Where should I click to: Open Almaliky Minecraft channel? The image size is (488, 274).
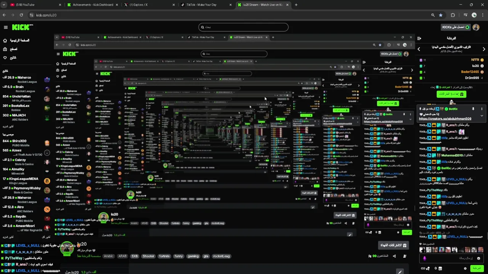tap(26, 171)
